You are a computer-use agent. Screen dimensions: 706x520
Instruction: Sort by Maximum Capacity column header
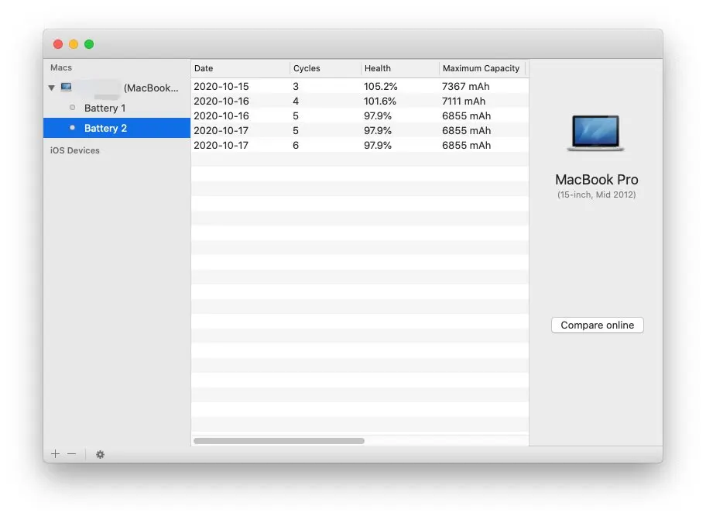(482, 68)
